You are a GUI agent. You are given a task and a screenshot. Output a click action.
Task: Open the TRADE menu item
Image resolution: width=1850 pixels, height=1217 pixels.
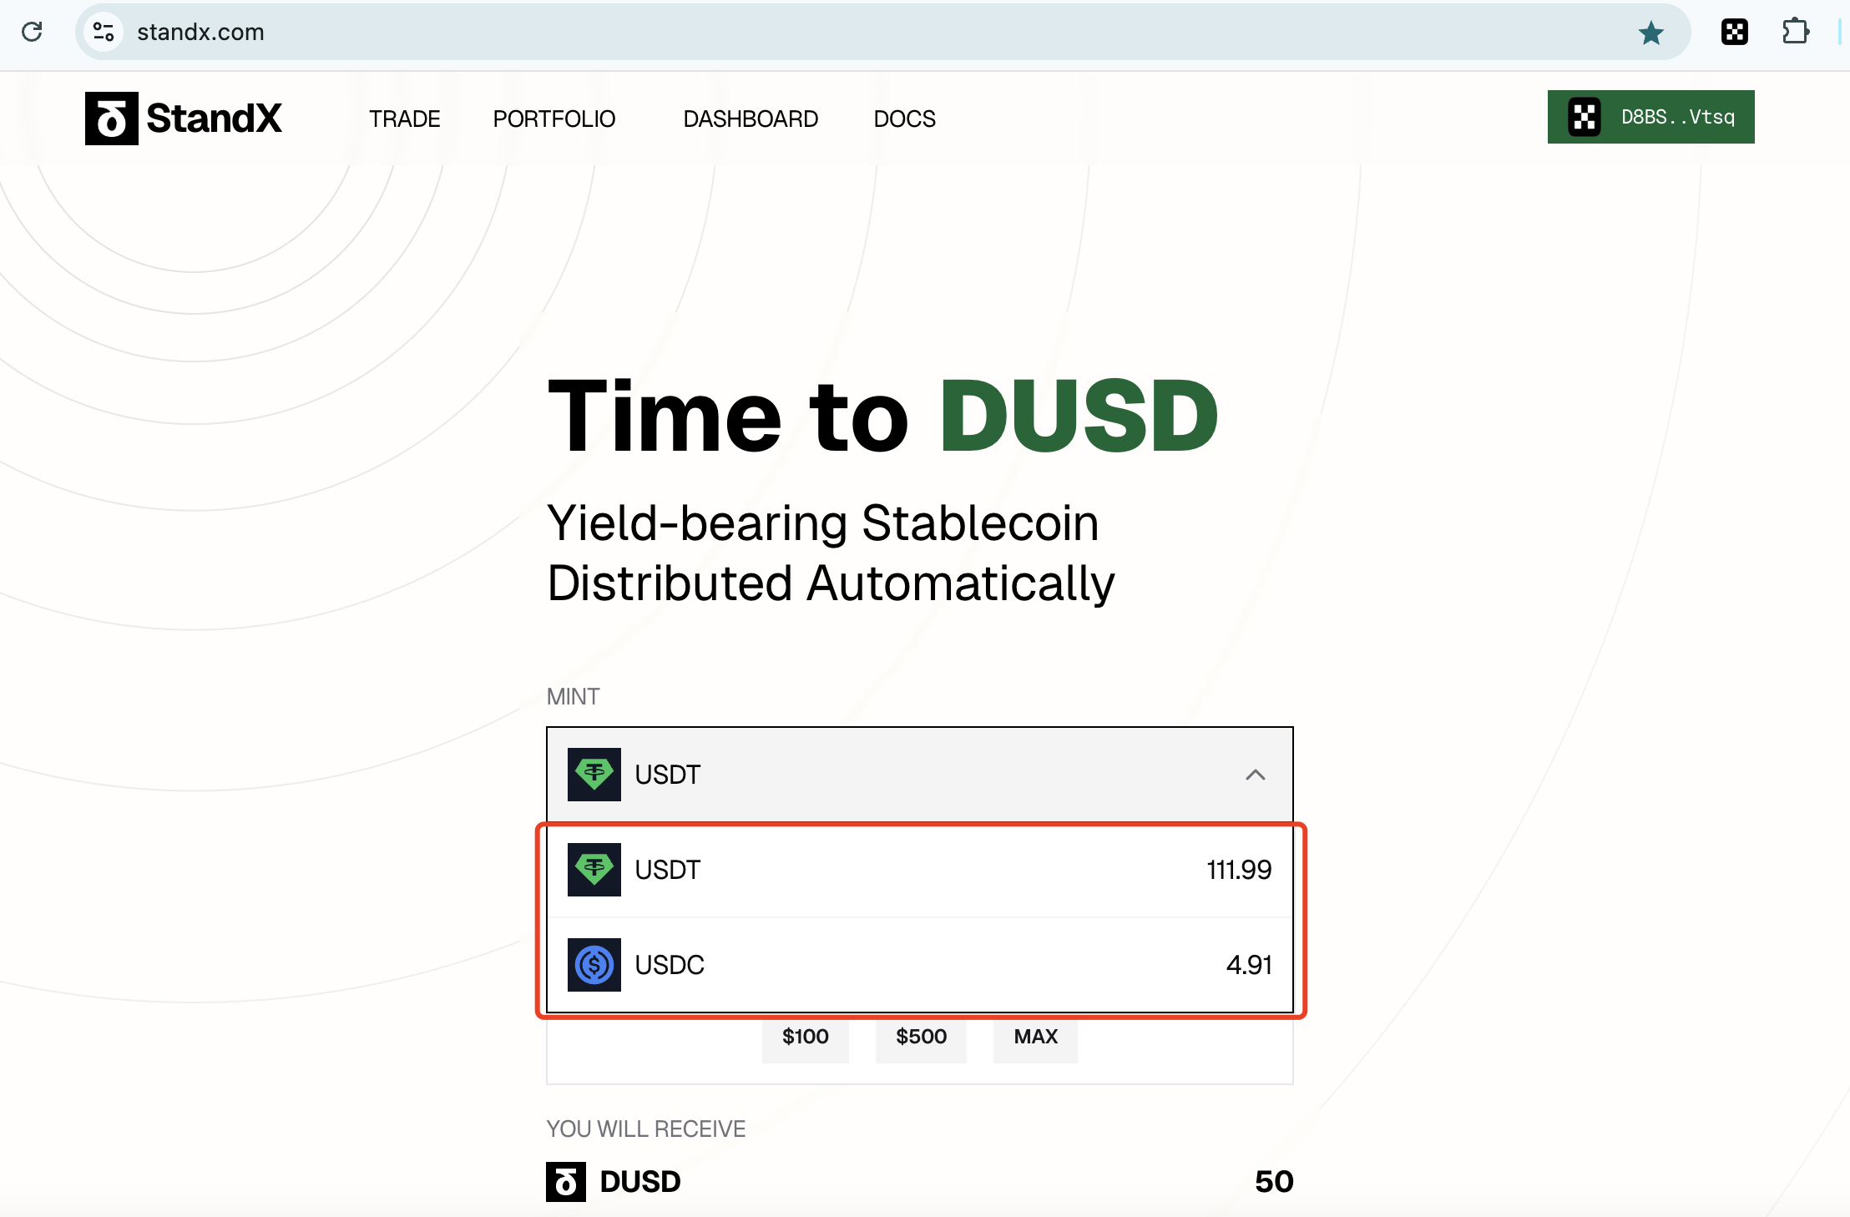405,119
